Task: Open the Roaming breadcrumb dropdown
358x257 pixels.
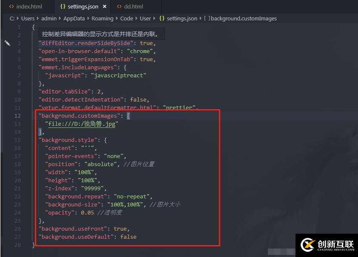Action: click(102, 18)
